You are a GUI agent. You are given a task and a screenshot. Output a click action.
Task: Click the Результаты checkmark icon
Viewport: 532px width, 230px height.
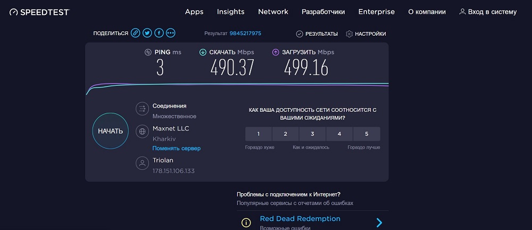tap(299, 34)
